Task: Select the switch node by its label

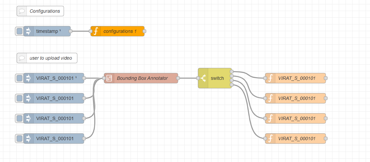Action: (217, 78)
